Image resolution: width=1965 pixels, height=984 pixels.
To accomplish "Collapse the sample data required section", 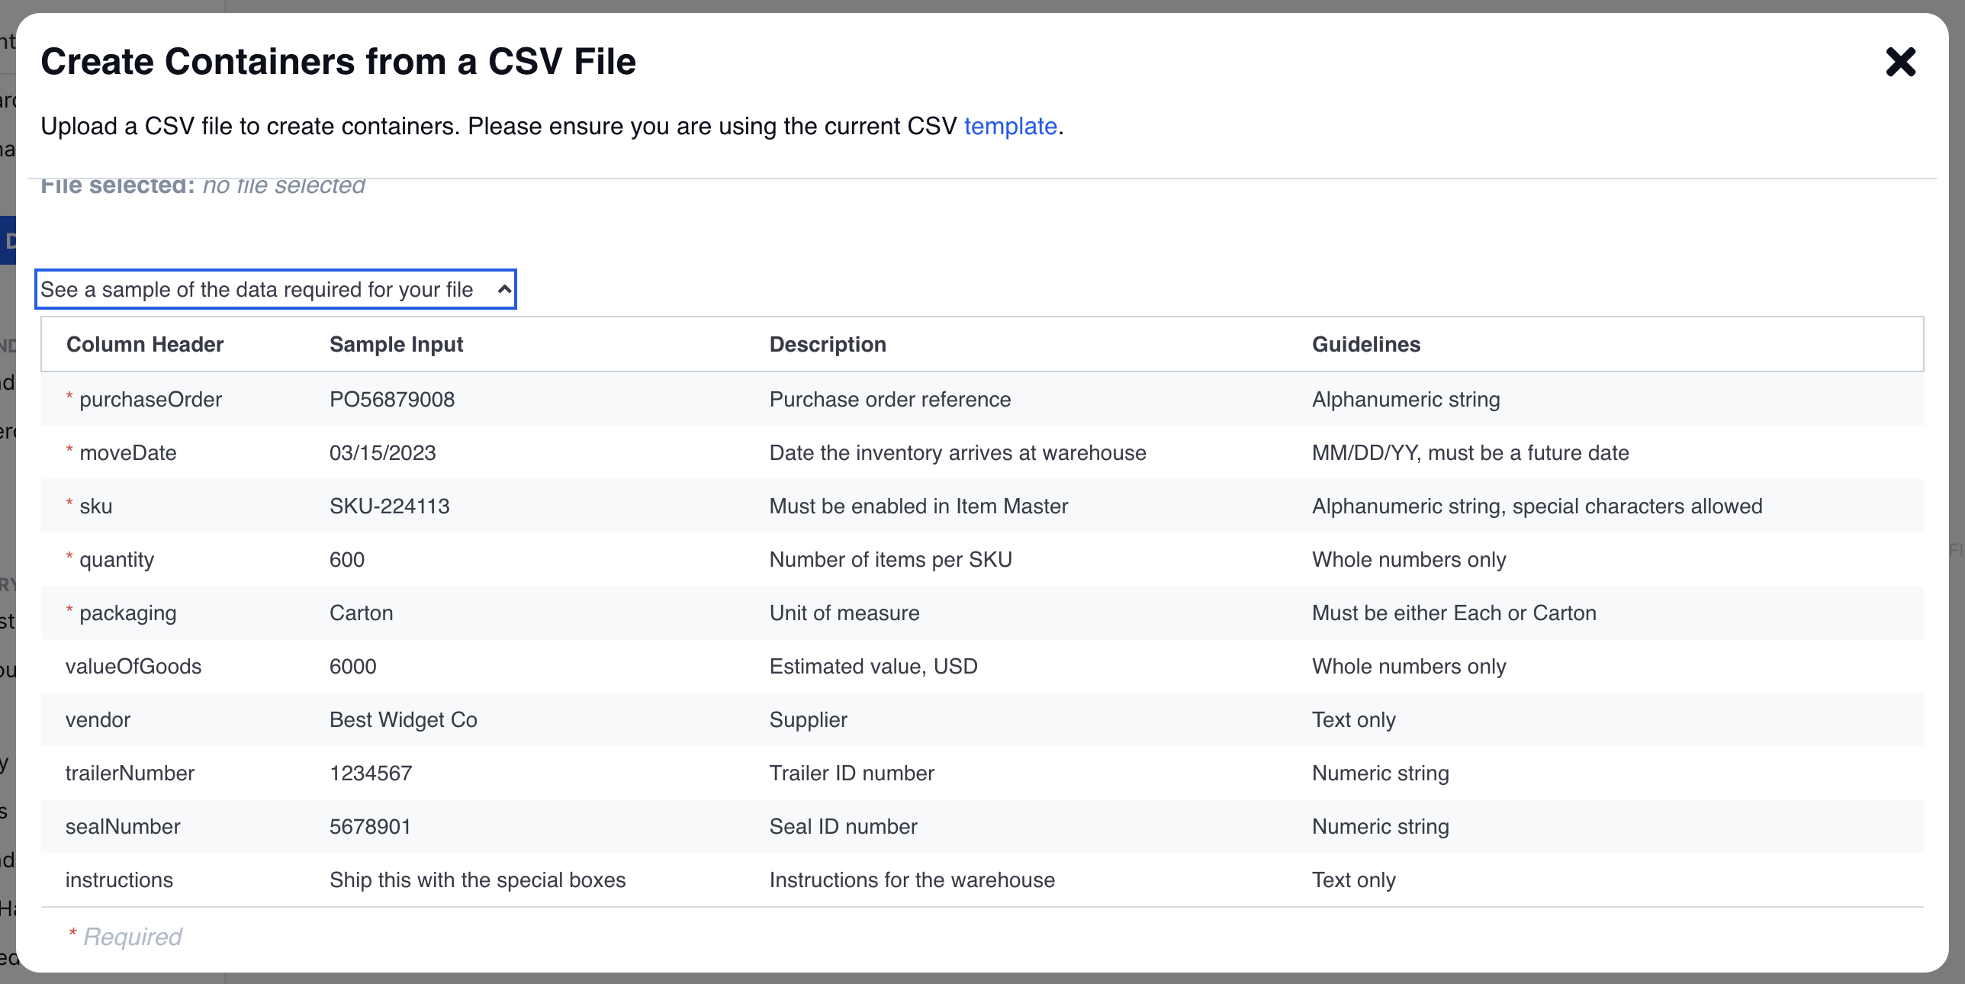I will click(257, 290).
